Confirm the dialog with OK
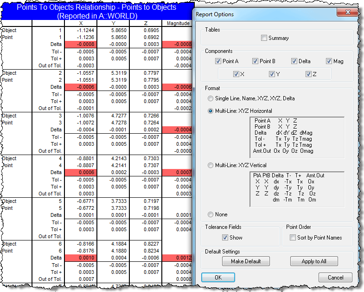This screenshot has width=364, height=292. pos(218,277)
